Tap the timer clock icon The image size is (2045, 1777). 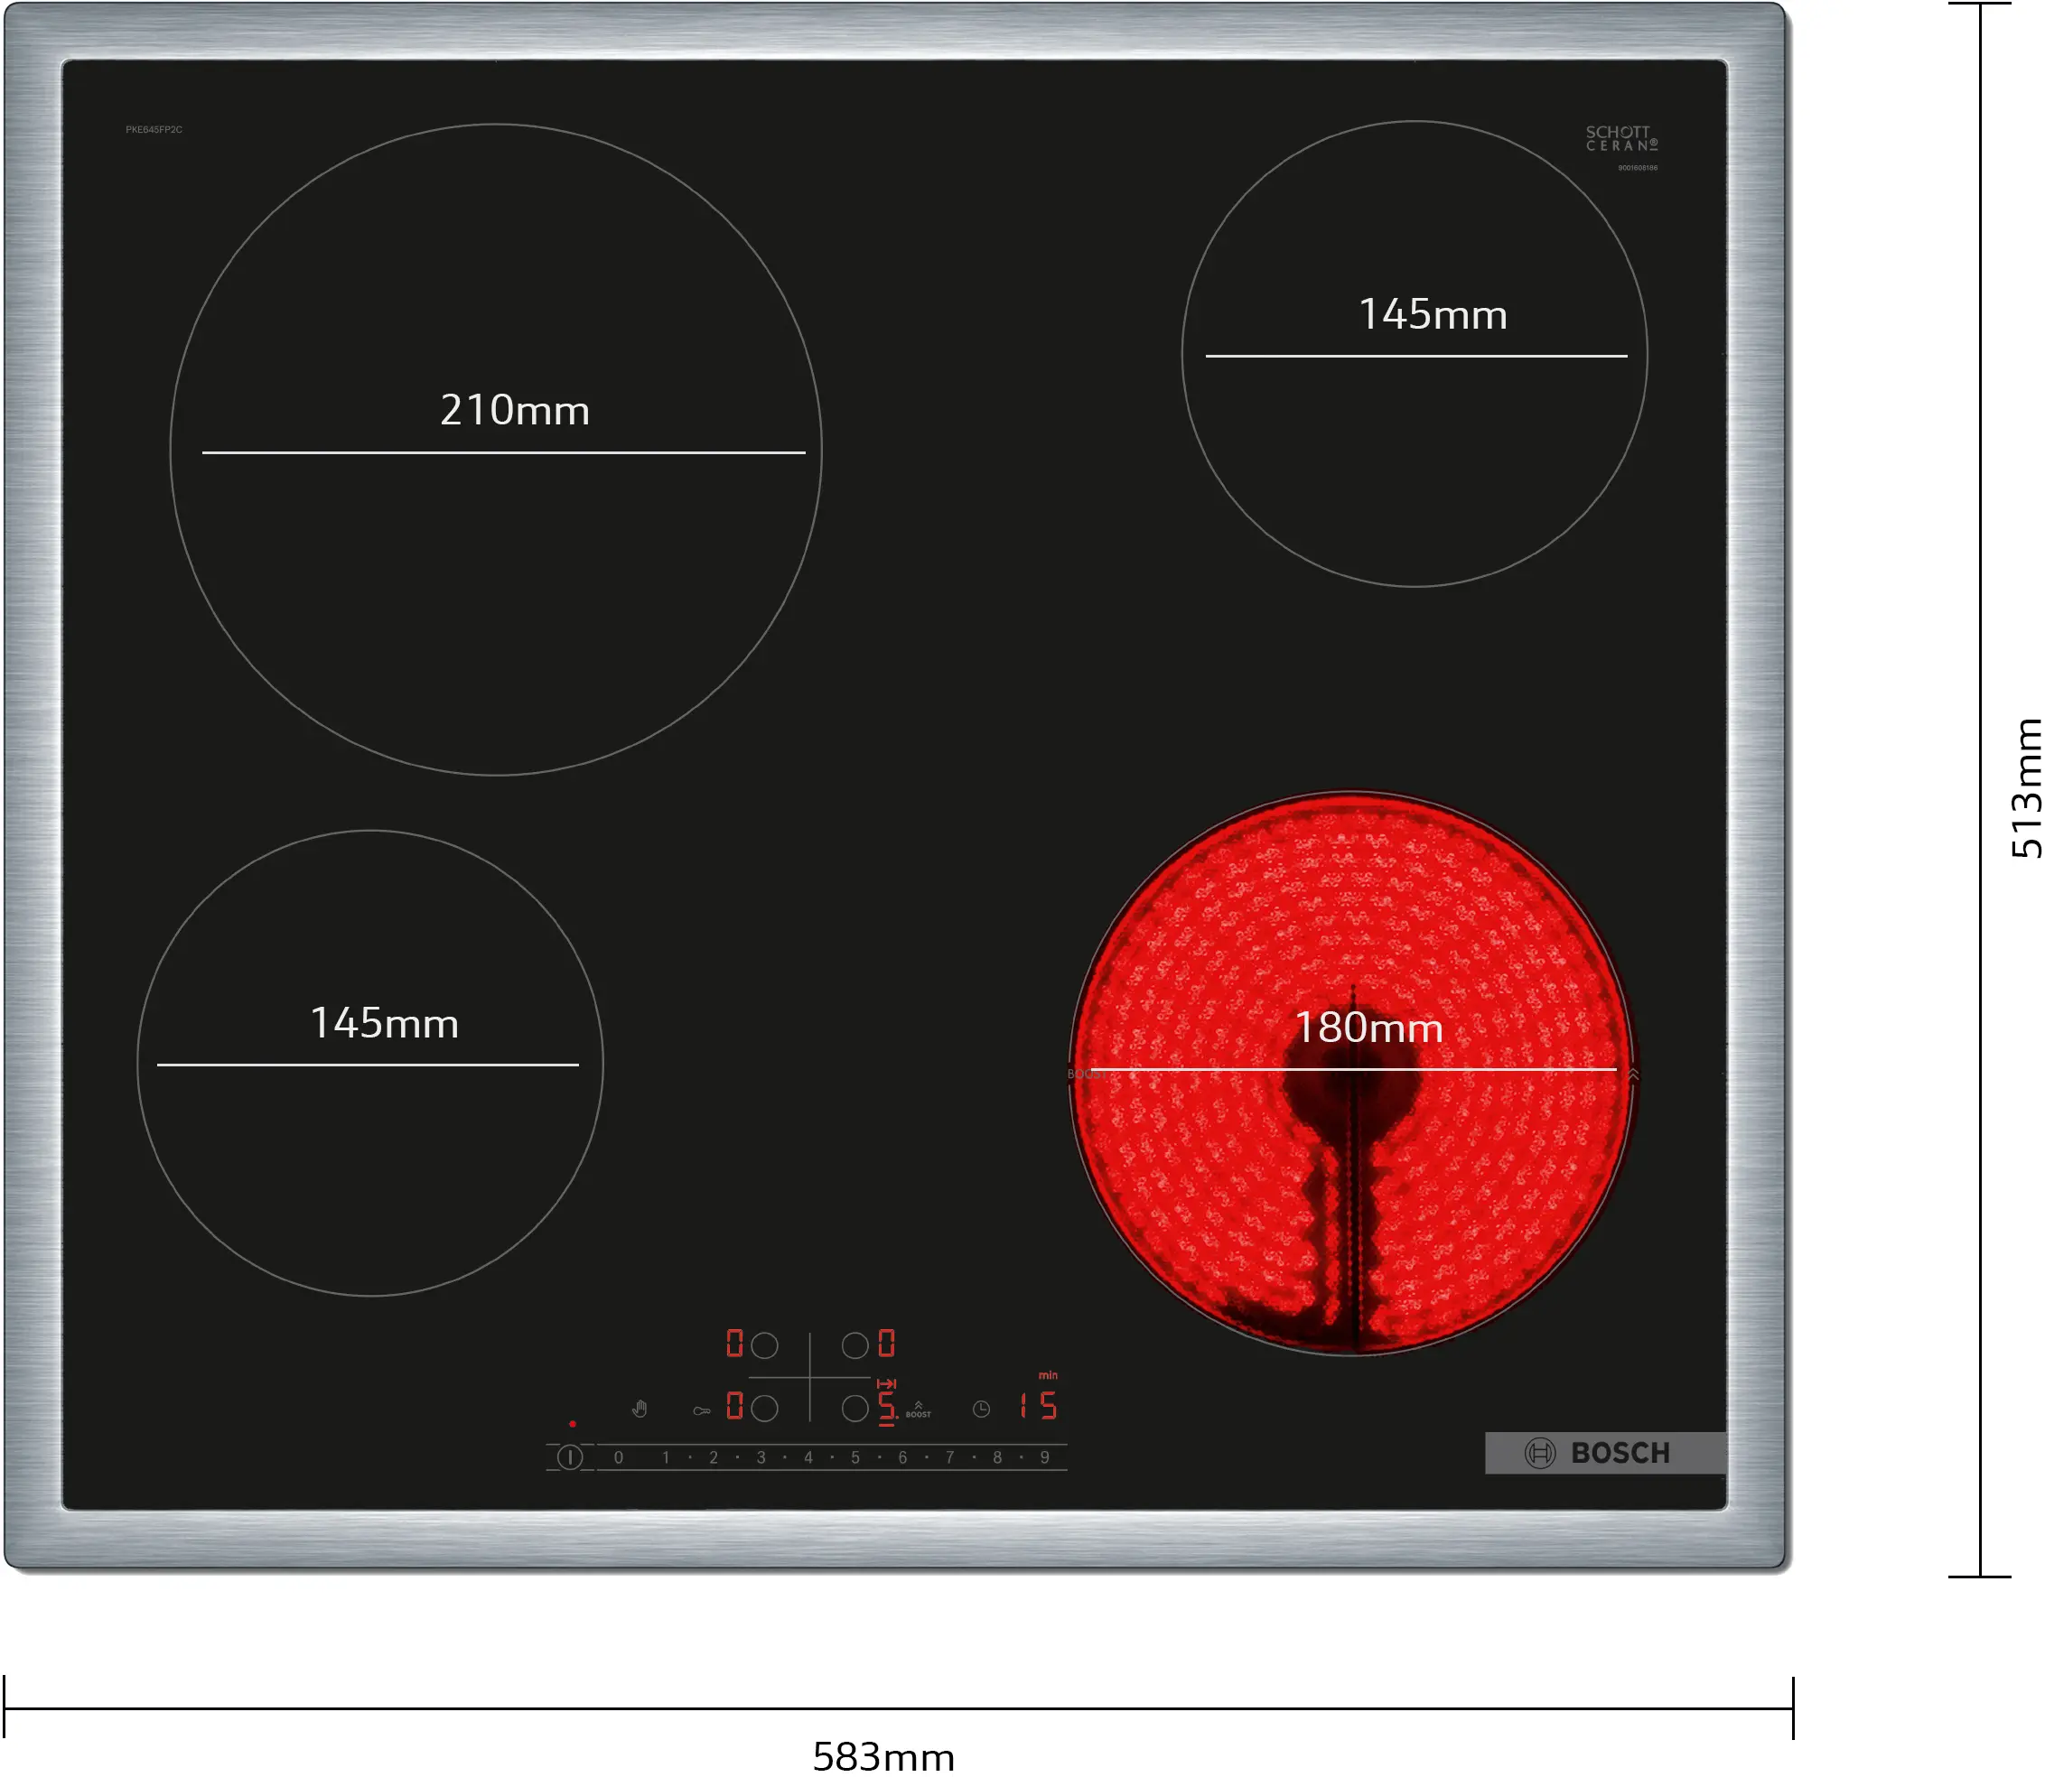(981, 1410)
